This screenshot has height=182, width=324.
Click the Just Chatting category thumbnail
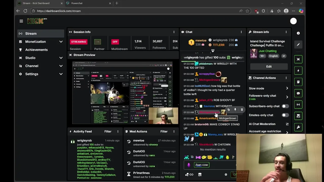254,54
